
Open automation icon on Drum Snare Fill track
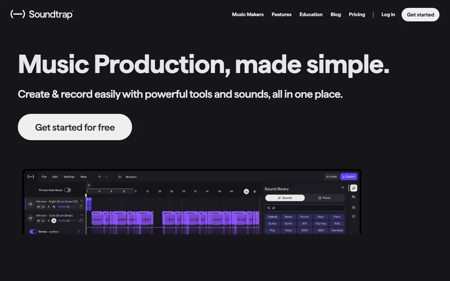click(x=54, y=207)
